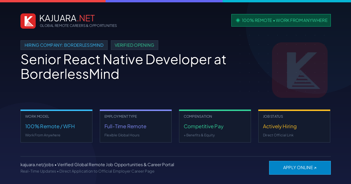The height and width of the screenshot is (184, 351).
Task: Click the + Benefits & Equity text
Action: click(x=199, y=135)
